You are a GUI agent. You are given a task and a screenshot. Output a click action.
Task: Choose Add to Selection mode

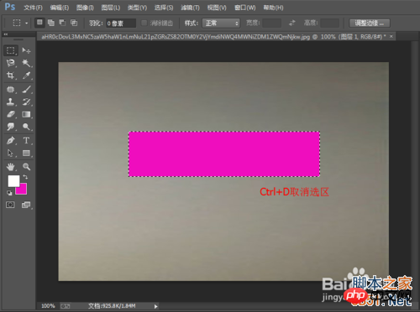pos(51,23)
